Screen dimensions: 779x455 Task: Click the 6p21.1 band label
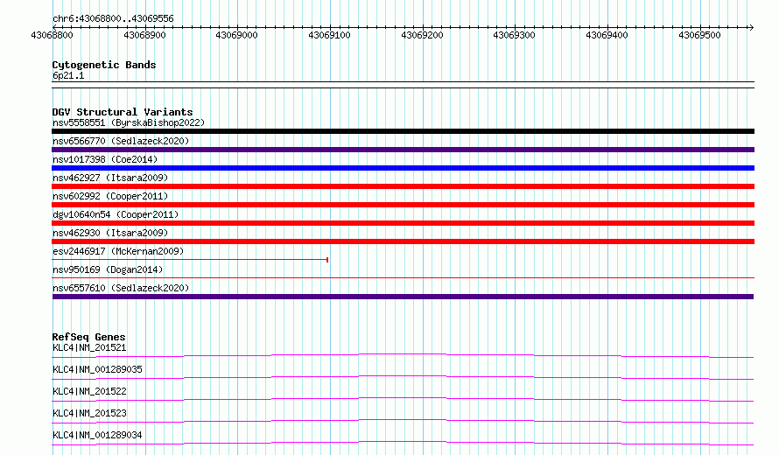click(68, 75)
